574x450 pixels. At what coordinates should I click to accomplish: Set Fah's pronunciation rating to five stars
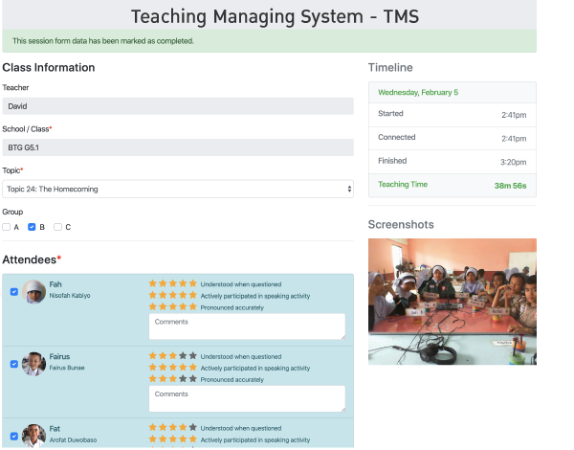click(x=193, y=307)
